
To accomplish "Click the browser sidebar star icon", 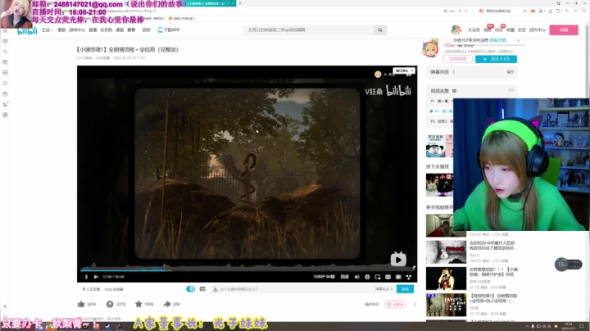I will click(5, 31).
